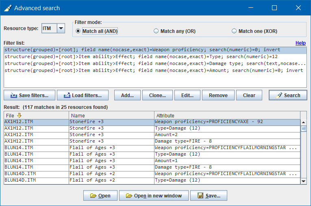This screenshot has width=311, height=206.
Task: Open the selected resource with the Open button
Action: (100, 196)
